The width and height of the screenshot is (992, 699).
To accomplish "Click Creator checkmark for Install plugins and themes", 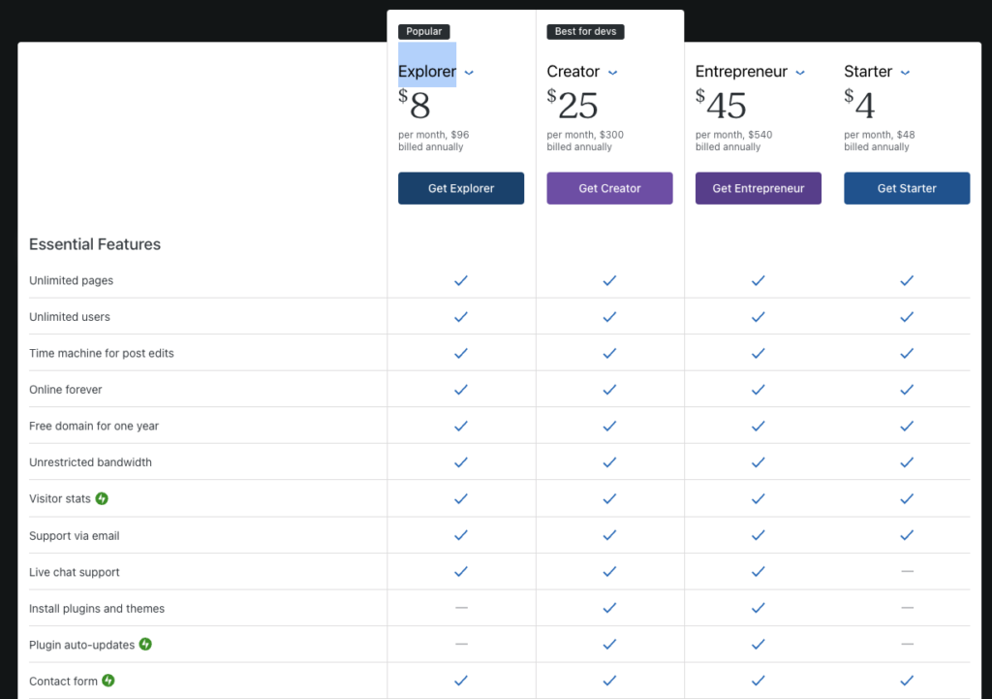I will (609, 608).
